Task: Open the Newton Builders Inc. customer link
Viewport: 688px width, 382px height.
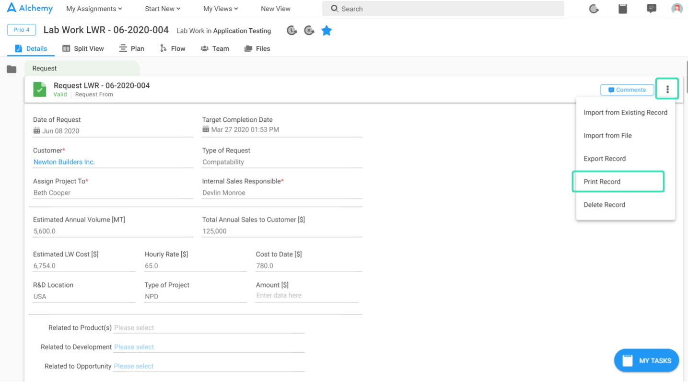Action: click(64, 162)
